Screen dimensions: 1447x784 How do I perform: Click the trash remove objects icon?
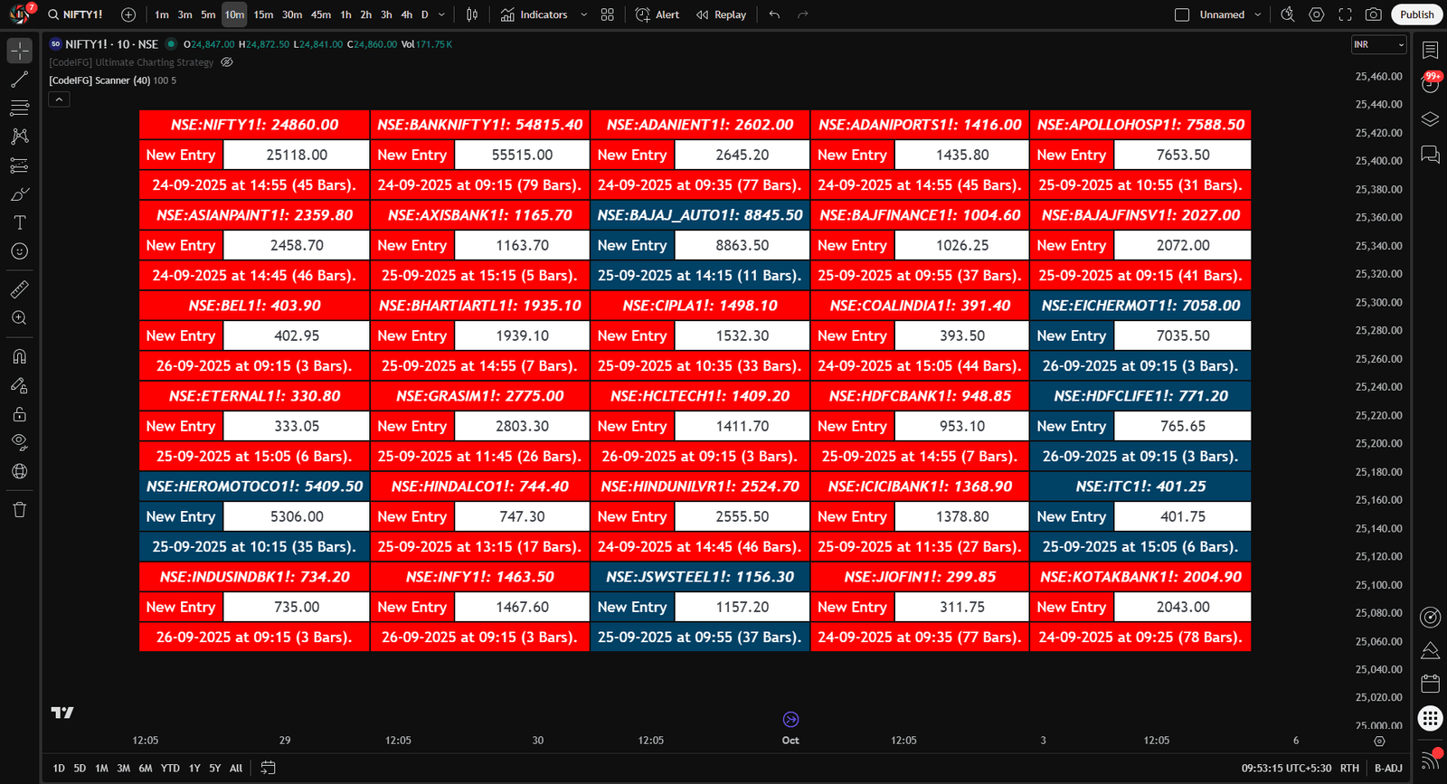19,510
